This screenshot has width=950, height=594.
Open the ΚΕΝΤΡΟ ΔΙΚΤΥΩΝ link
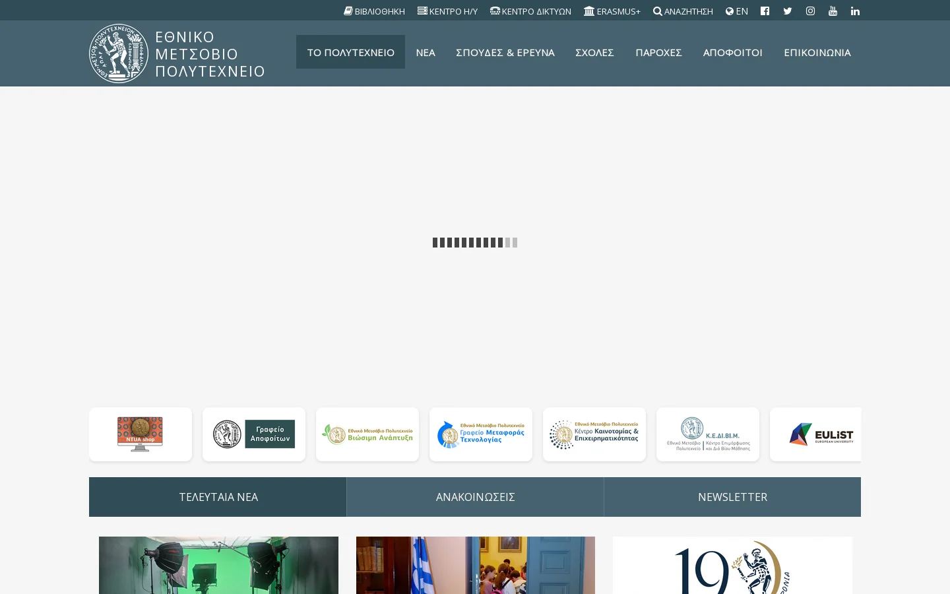[530, 11]
